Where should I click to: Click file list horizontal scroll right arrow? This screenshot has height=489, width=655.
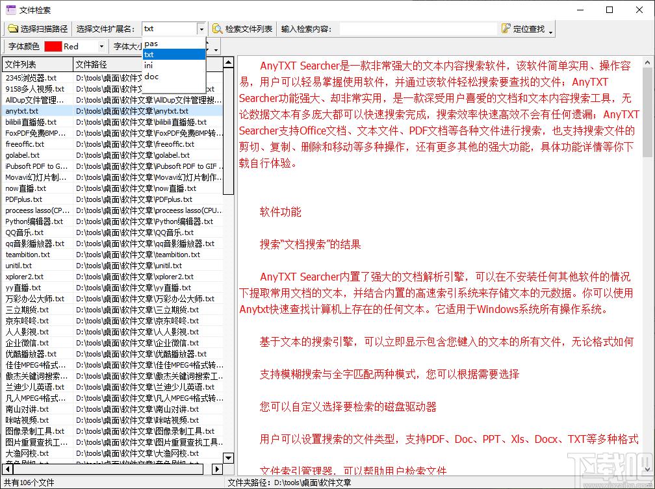pos(217,469)
